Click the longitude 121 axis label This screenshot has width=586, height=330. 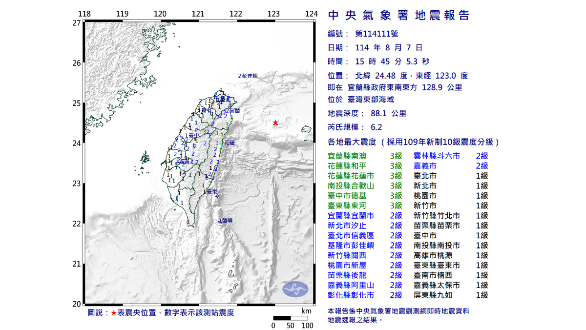tap(198, 14)
